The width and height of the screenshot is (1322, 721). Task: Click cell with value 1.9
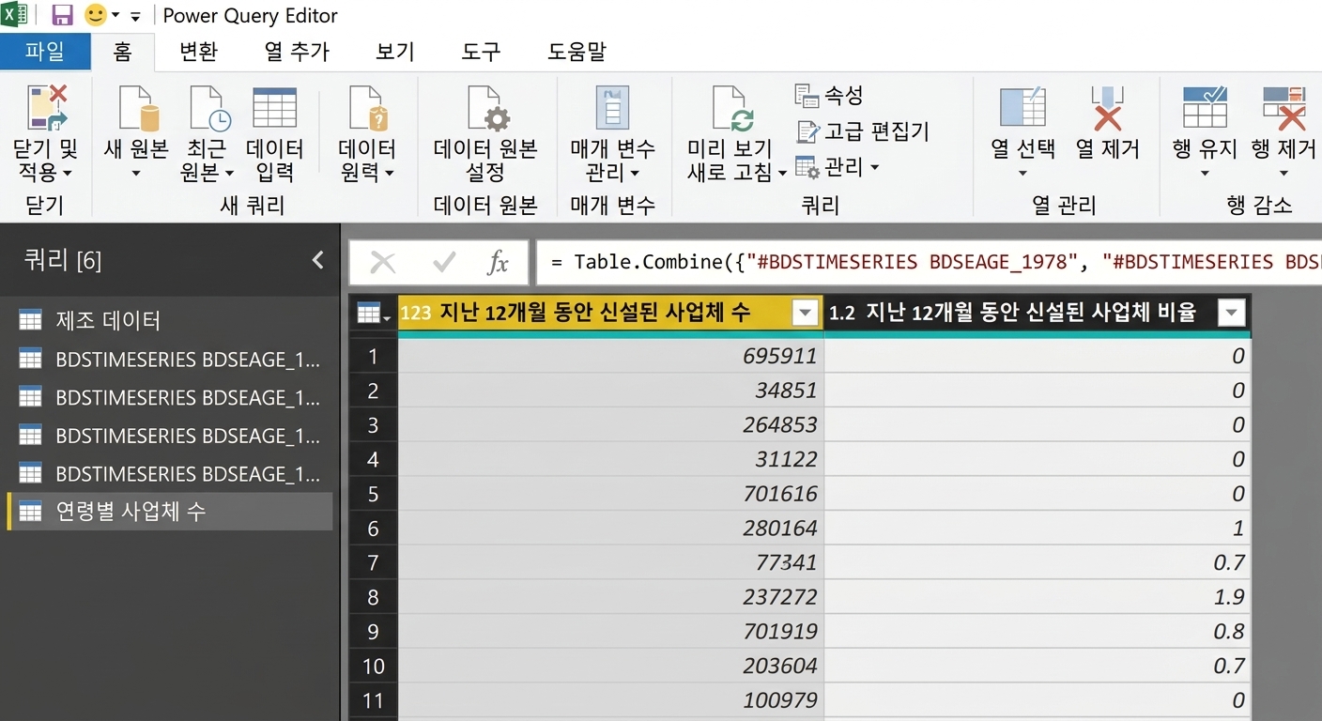[x=1038, y=597]
